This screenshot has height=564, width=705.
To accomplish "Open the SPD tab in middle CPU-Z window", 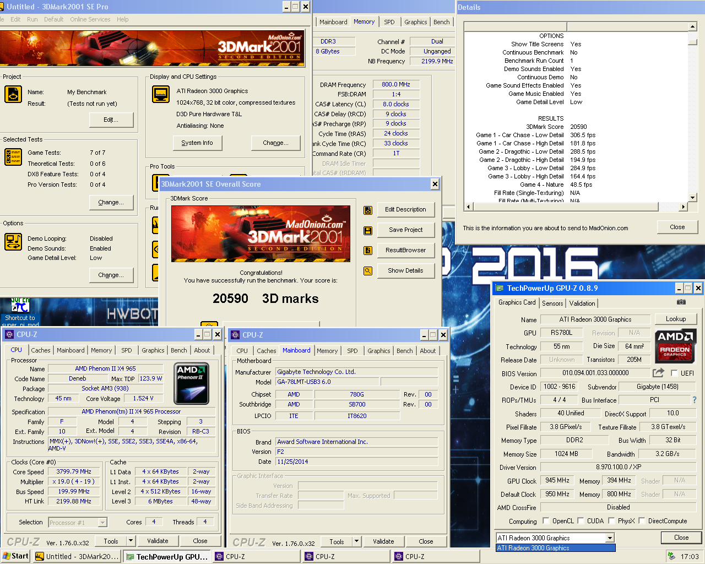I will 352,351.
